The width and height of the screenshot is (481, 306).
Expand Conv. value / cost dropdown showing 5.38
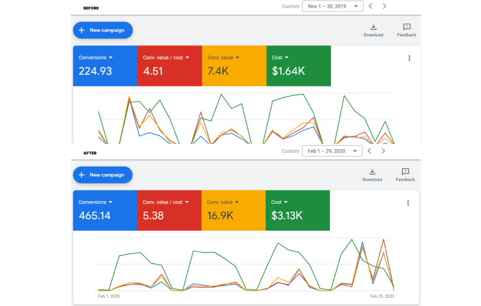click(x=166, y=202)
